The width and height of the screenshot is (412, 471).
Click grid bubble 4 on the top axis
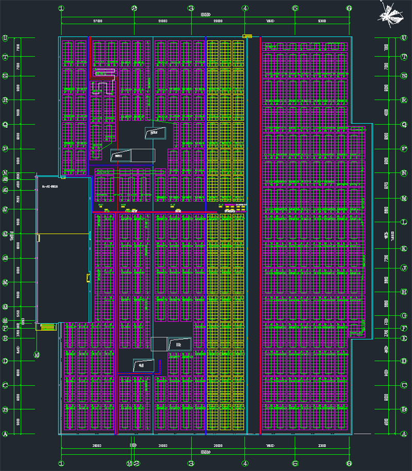tap(245, 8)
